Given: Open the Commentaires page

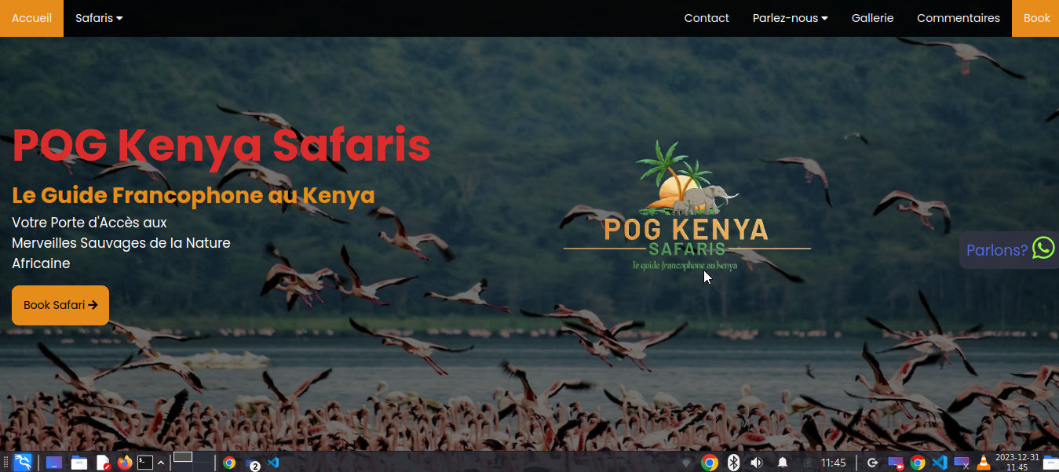Looking at the screenshot, I should 959,18.
